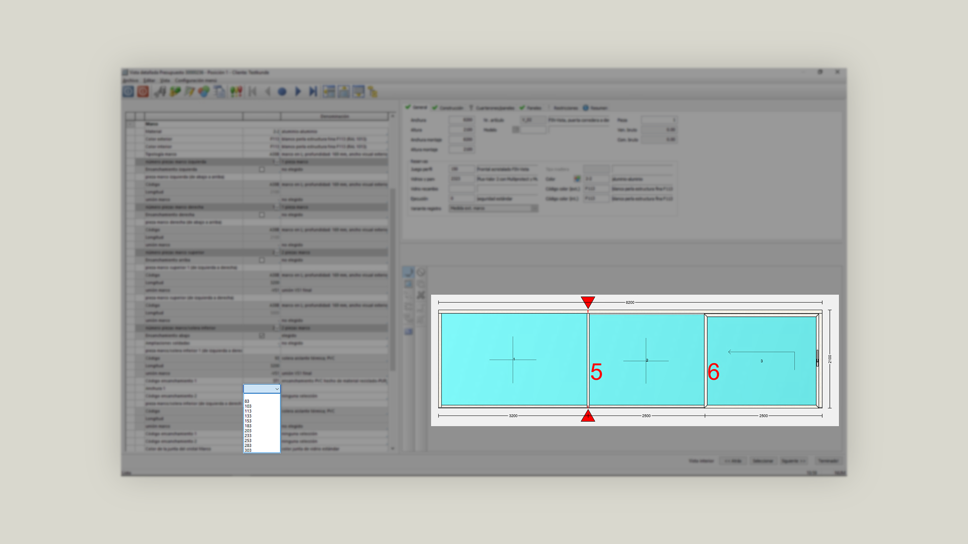Open the Construcción tab
The image size is (968, 544).
tap(448, 108)
